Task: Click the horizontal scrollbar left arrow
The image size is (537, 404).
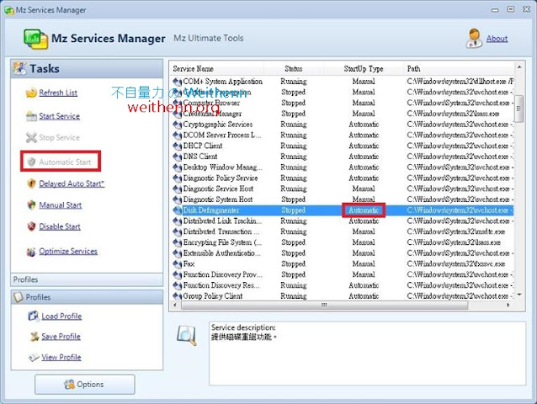Action: coord(175,305)
